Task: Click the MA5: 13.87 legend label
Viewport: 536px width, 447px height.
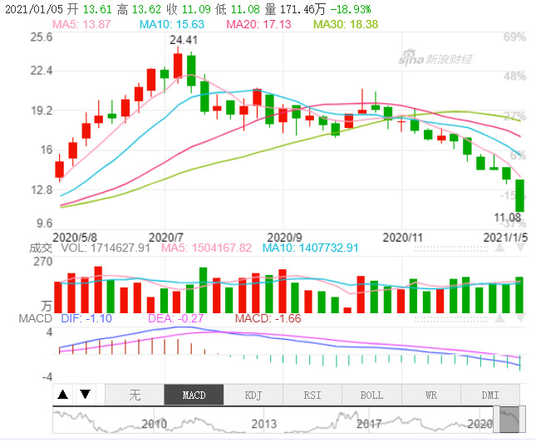Action: click(x=81, y=24)
